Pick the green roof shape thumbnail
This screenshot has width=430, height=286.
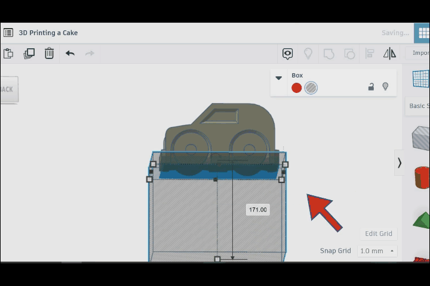pyautogui.click(x=422, y=220)
